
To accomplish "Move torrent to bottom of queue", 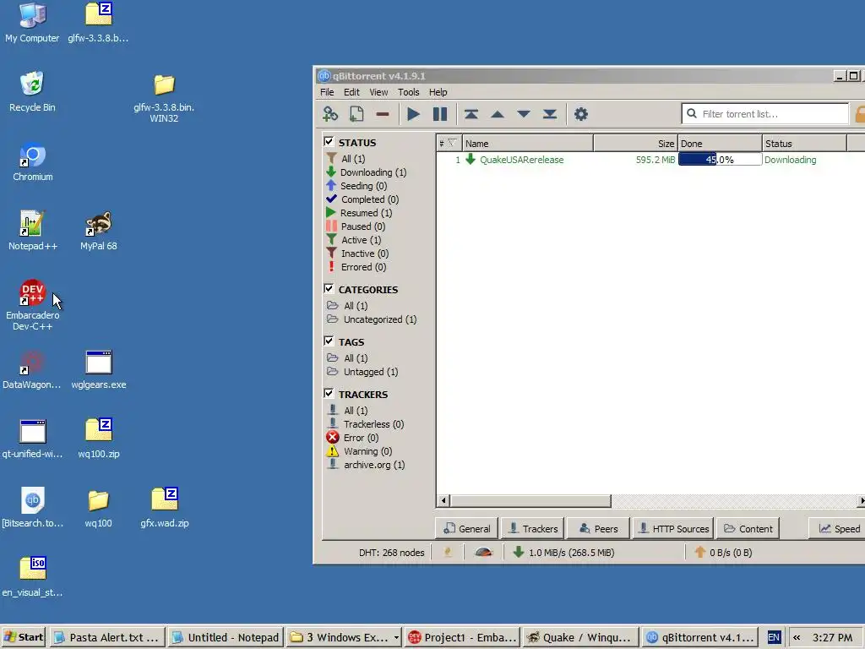I will pos(549,114).
